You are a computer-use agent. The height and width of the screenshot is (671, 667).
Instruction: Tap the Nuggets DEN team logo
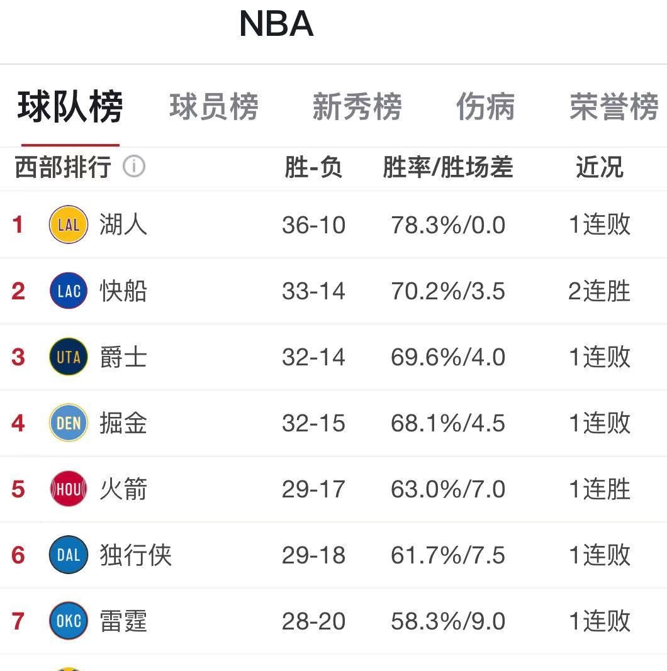tap(69, 423)
